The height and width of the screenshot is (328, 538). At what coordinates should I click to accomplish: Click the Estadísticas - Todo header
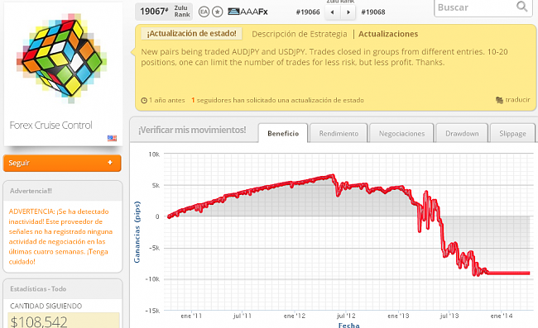click(x=38, y=289)
